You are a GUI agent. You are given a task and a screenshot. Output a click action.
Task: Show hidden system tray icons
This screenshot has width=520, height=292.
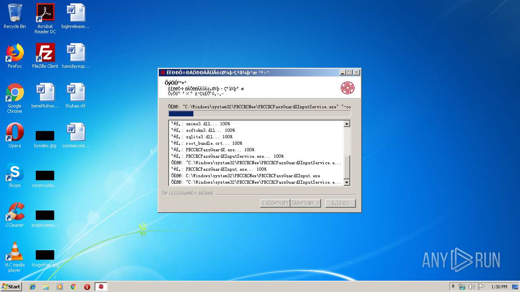[453, 287]
